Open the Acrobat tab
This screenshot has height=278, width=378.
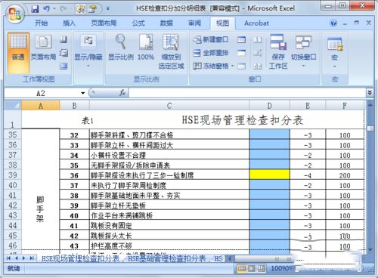pyautogui.click(x=256, y=23)
